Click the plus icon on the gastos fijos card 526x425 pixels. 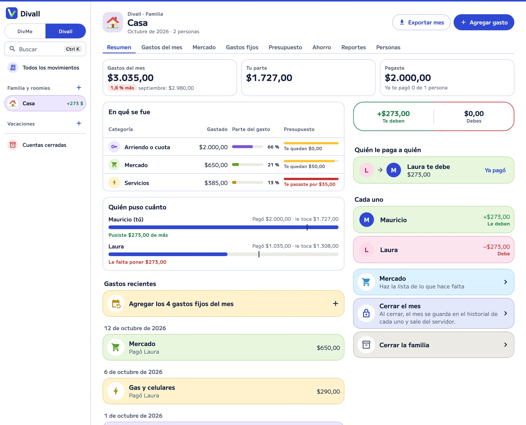point(335,303)
